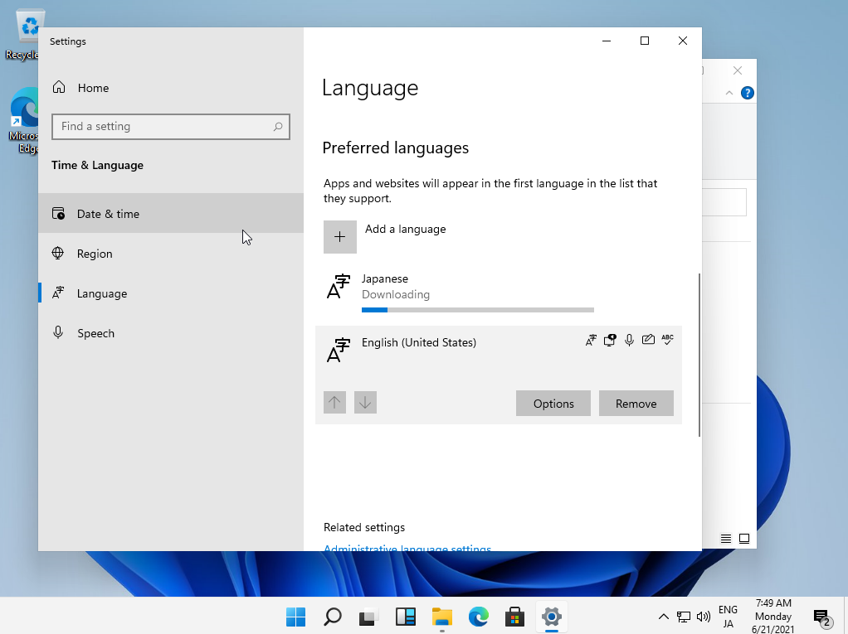Click the Home icon in Settings
This screenshot has width=848, height=634.
pos(59,88)
